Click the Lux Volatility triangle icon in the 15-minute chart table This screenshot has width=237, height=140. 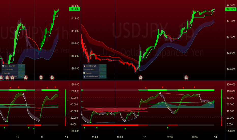point(84,70)
